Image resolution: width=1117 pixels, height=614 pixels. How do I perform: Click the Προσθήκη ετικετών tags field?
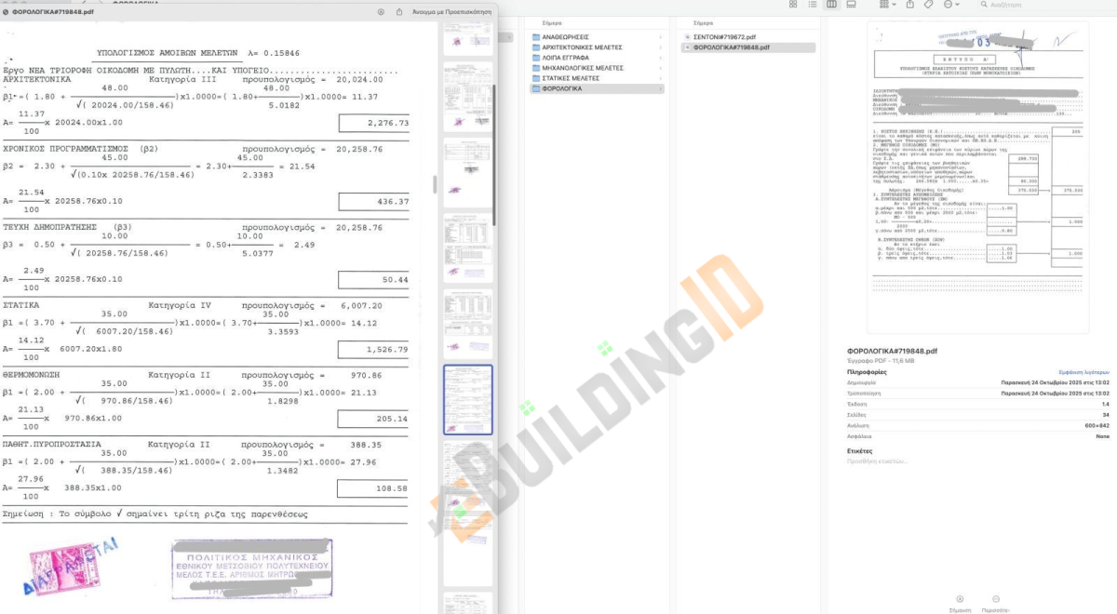click(x=870, y=461)
